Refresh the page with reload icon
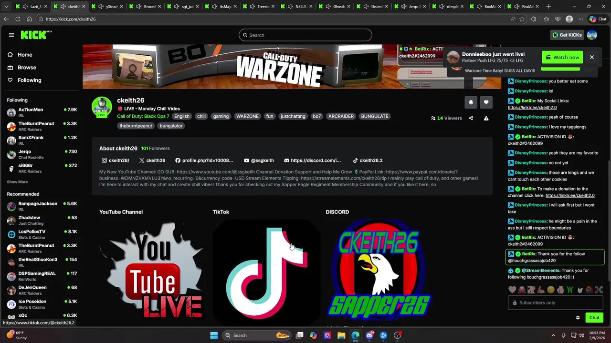 pyautogui.click(x=18, y=19)
